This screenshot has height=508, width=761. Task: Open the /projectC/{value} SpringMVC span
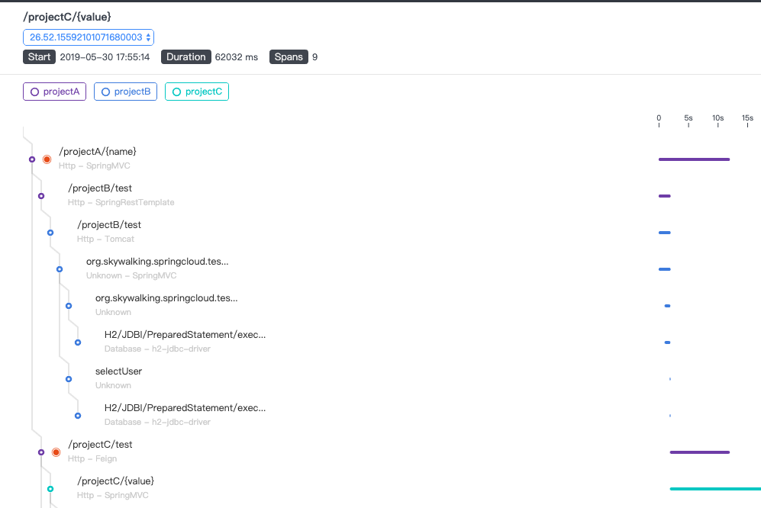click(x=115, y=481)
